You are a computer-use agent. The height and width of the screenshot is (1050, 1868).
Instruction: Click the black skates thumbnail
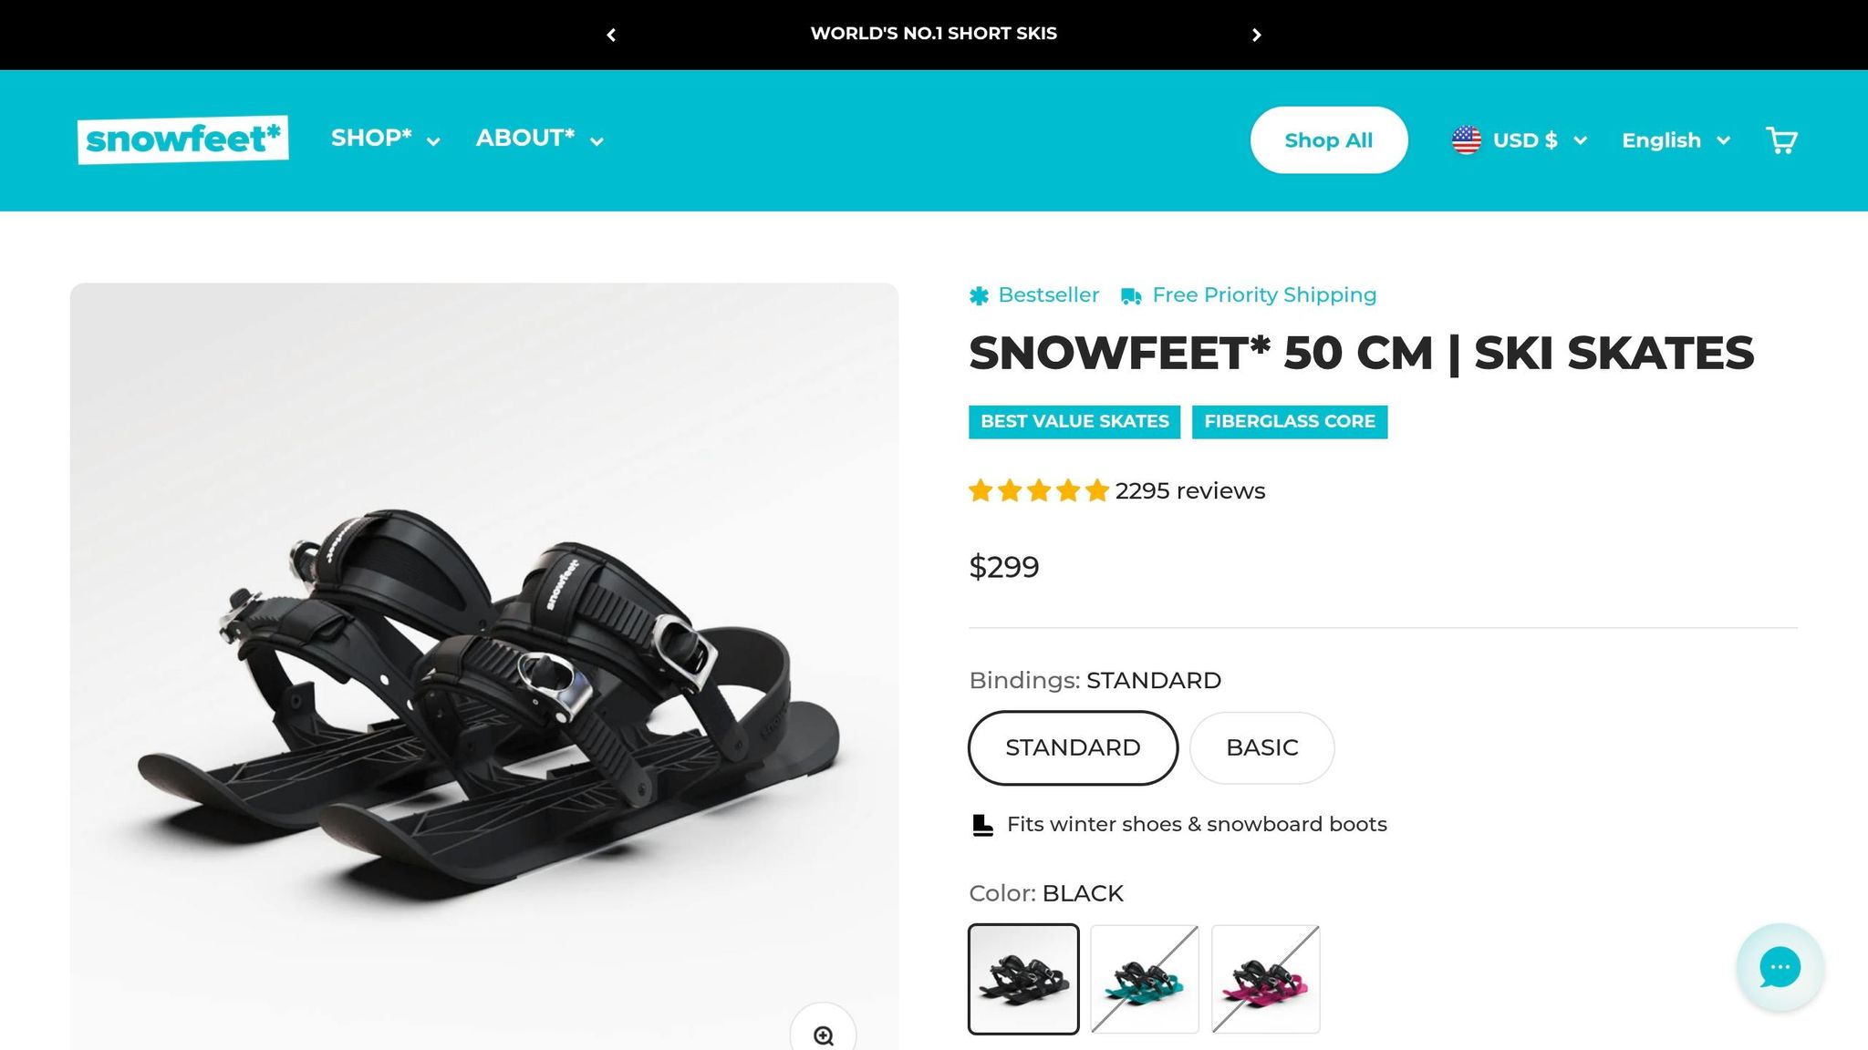click(1024, 977)
